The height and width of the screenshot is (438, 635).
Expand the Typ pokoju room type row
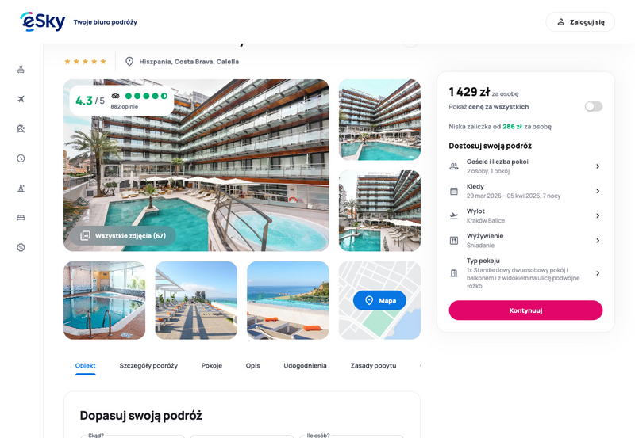point(525,273)
